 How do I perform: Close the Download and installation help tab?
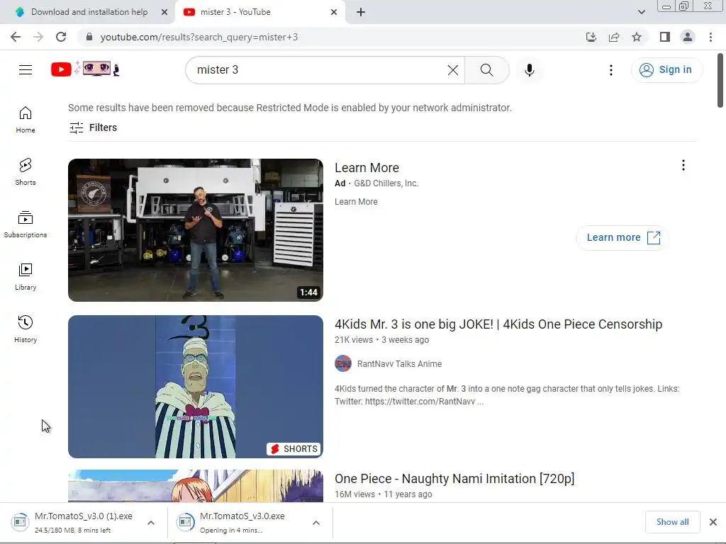[x=164, y=12]
